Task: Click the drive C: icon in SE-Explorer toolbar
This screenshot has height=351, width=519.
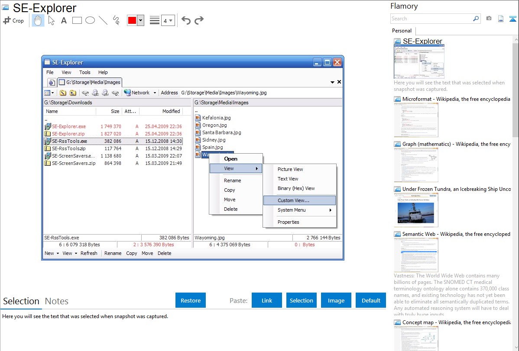Action: (85, 93)
